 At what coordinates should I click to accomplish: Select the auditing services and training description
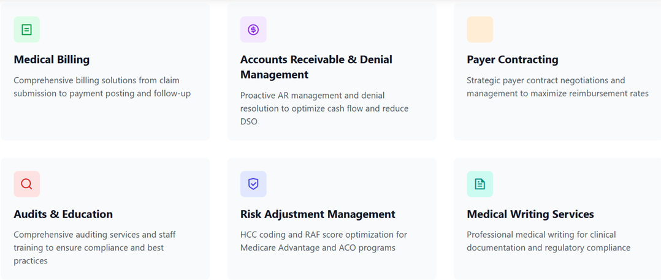(x=94, y=248)
